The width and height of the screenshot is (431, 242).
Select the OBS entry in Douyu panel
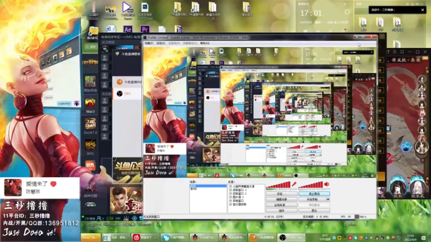127,94
